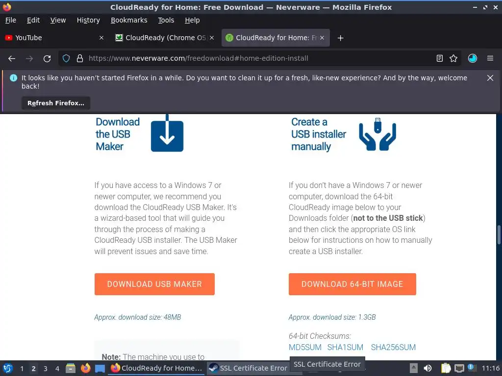Open the Edit menu
502x376 pixels.
[x=33, y=20]
